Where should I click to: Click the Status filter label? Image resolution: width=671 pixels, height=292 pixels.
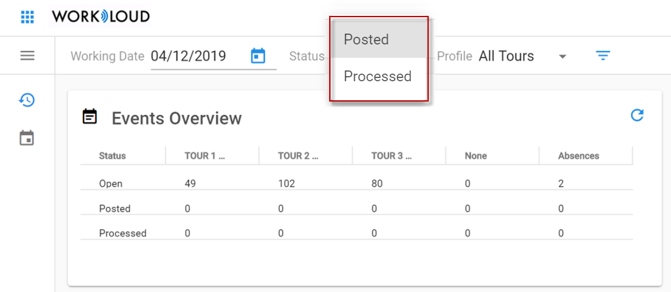(x=306, y=56)
